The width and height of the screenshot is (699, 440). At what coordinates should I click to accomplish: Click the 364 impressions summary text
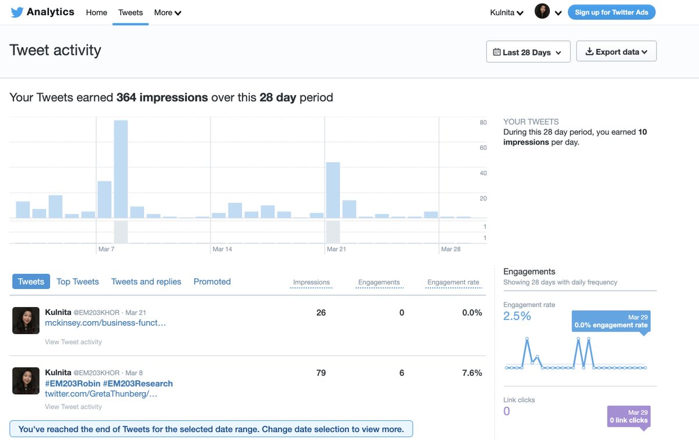pyautogui.click(x=162, y=97)
